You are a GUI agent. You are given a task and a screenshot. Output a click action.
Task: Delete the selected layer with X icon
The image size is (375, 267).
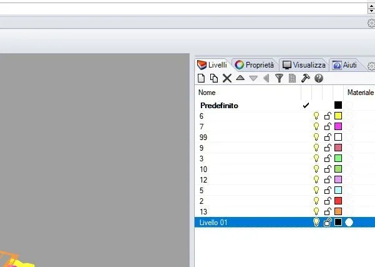[x=227, y=78]
